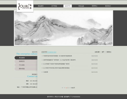Open the 2014年 news article link
The height and width of the screenshot is (99, 127).
click(x=56, y=64)
